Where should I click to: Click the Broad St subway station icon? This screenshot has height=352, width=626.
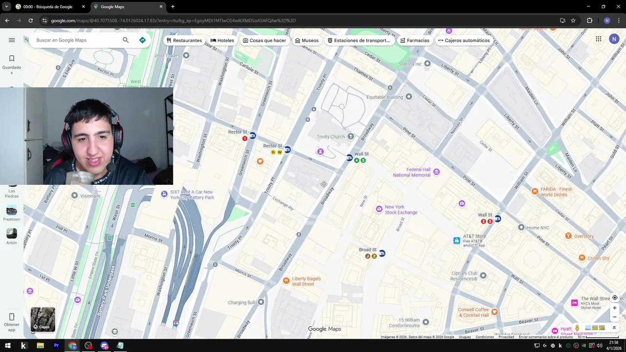382,253
